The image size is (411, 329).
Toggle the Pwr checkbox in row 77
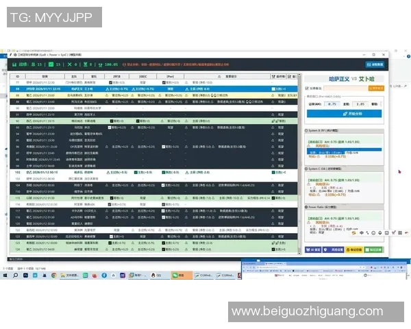pyautogui.click(x=163, y=82)
